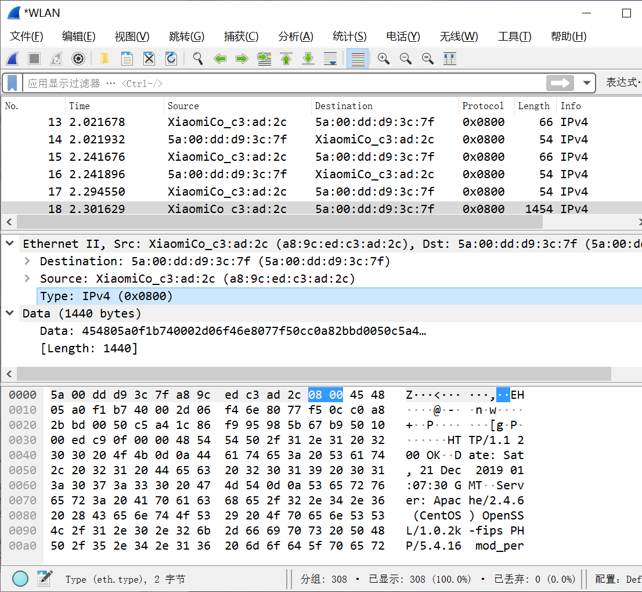This screenshot has height=592, width=642.
Task: Open the 配置 profile selector in the status bar
Action: 618,579
